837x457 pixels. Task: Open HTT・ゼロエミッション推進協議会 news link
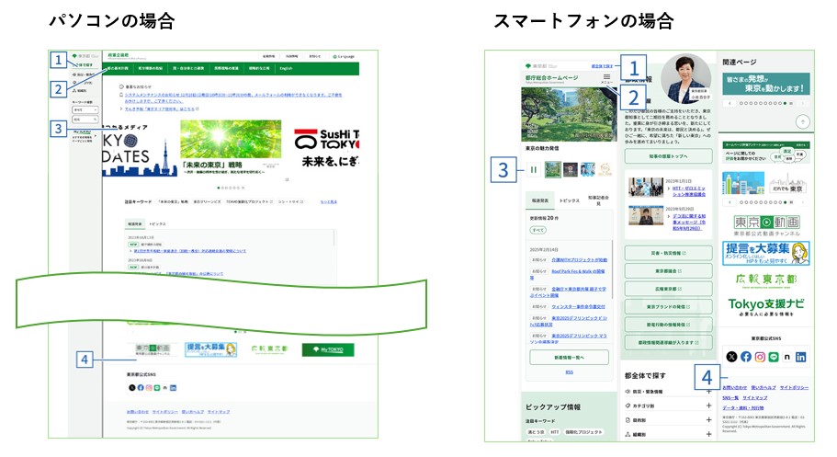click(x=688, y=191)
